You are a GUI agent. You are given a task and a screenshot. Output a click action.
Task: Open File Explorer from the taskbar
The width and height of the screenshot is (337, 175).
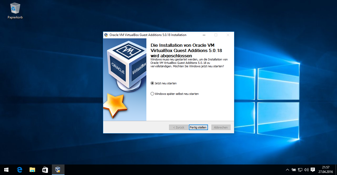pyautogui.click(x=32, y=170)
